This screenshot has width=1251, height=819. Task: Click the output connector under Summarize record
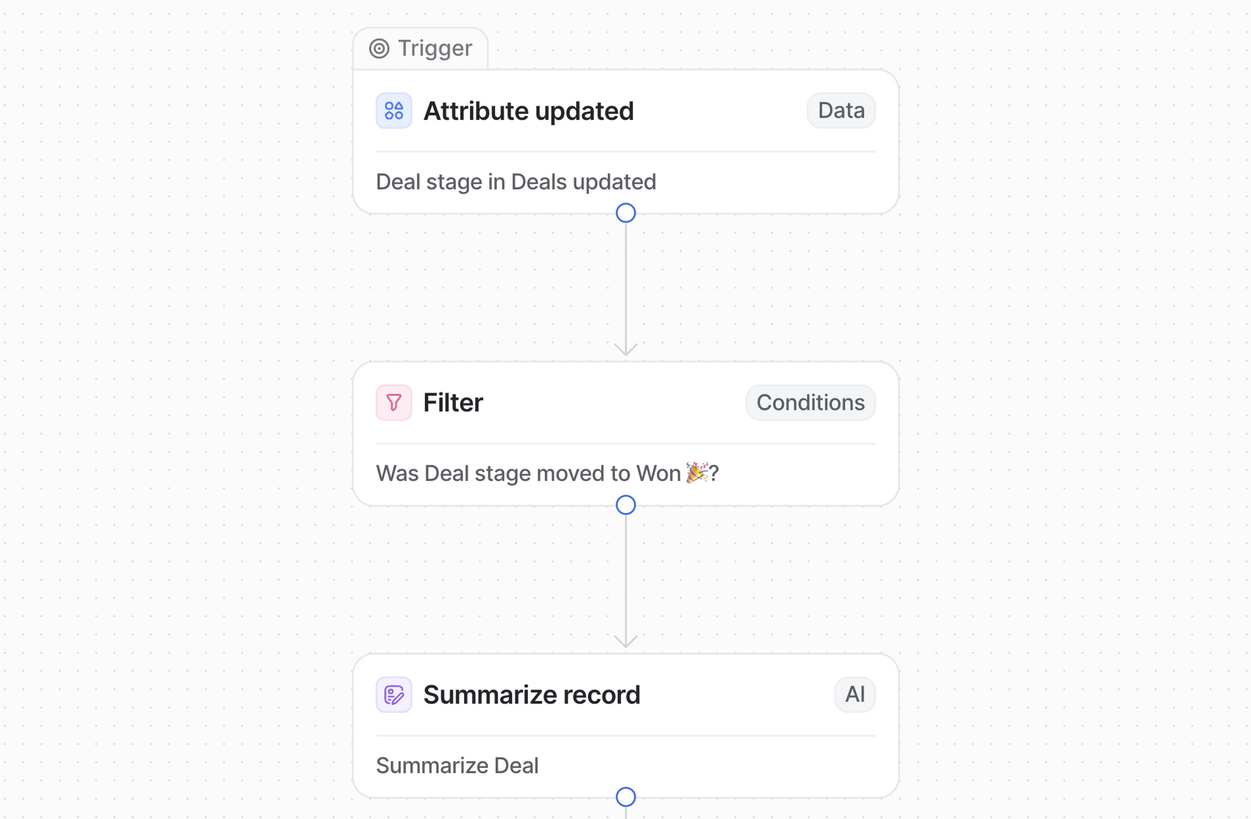pyautogui.click(x=625, y=797)
